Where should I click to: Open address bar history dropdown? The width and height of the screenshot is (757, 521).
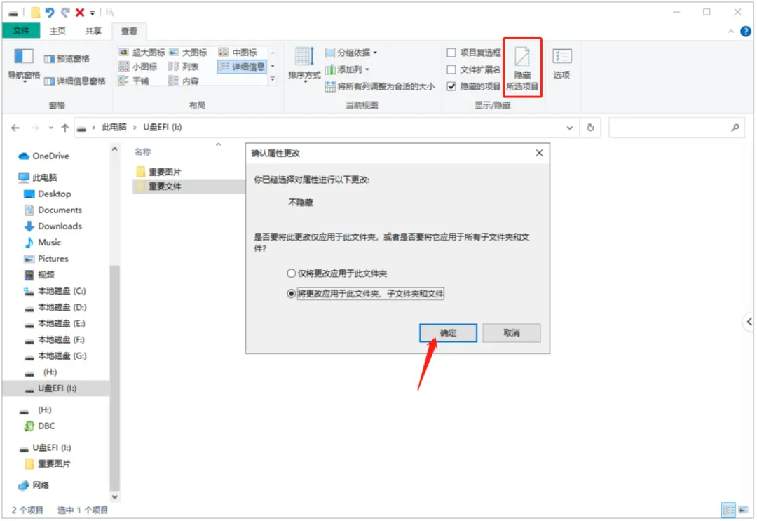tap(570, 128)
